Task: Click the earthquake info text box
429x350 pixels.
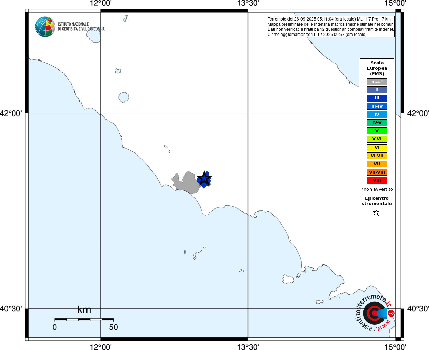Action: 330,27
